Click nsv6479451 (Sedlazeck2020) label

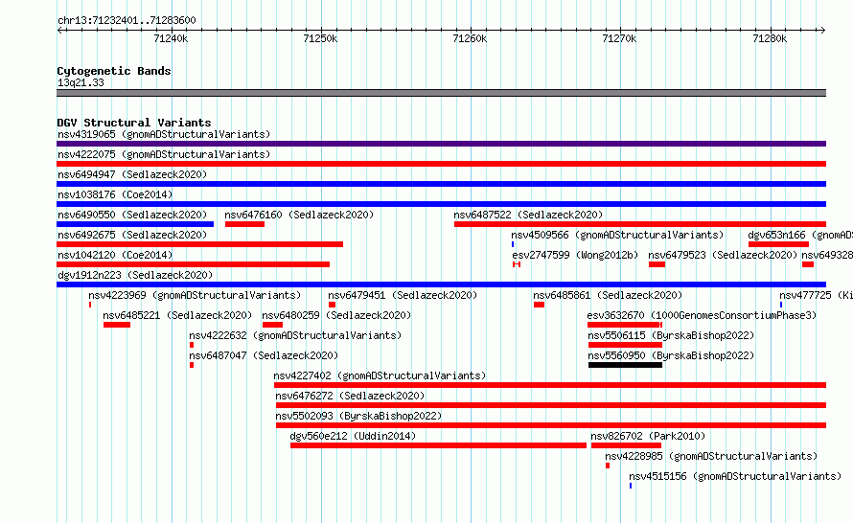[x=403, y=295]
